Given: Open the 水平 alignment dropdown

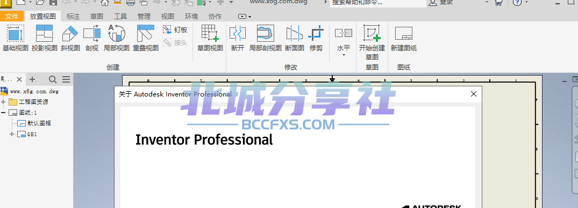Looking at the screenshot, I should (344, 41).
